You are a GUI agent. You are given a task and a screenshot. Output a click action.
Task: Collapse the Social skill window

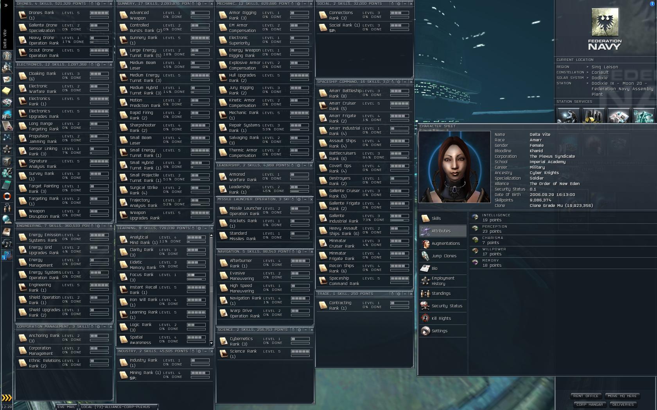pyautogui.click(x=405, y=4)
